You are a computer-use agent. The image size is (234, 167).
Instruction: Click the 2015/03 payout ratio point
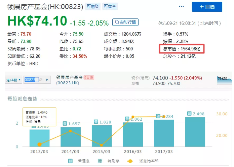102,145
